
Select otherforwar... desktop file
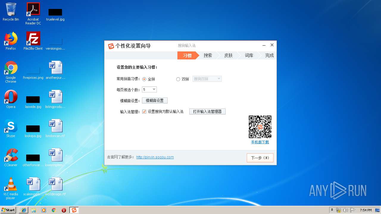pyautogui.click(x=33, y=160)
